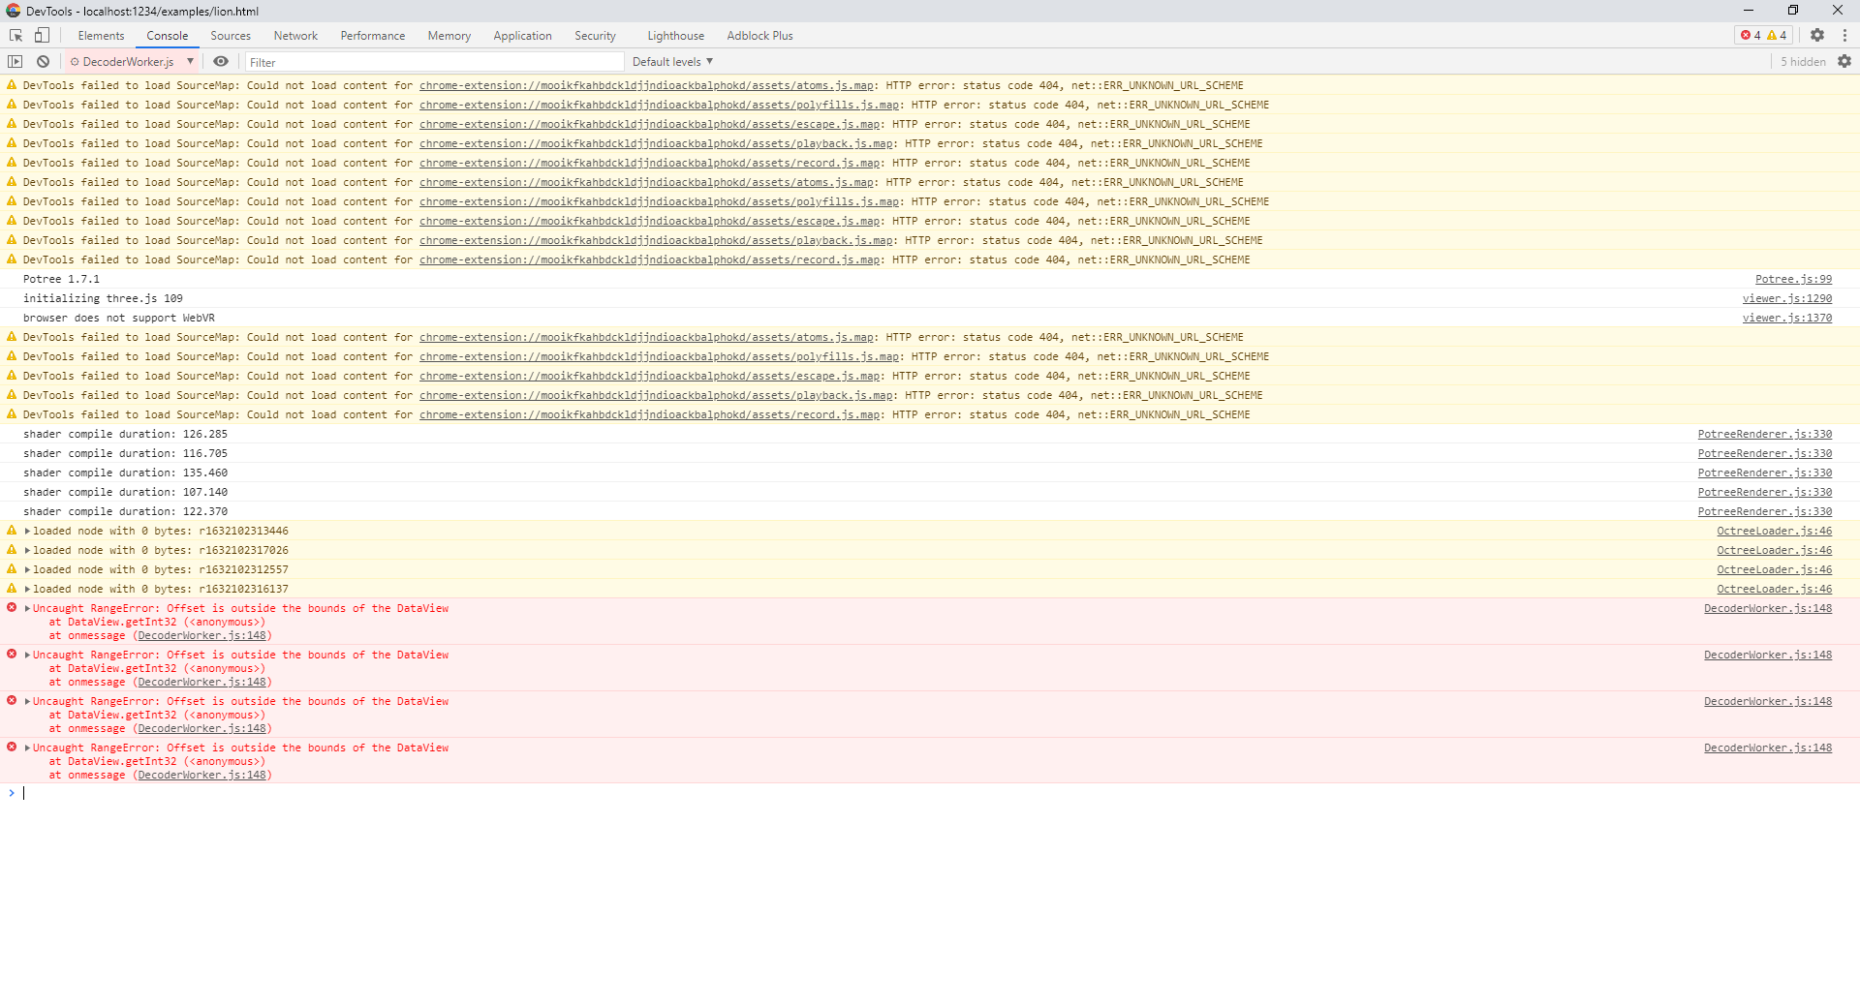Select the 'initializing three.js 109' log message
Screen dimensions: 1860x1007
tap(103, 298)
